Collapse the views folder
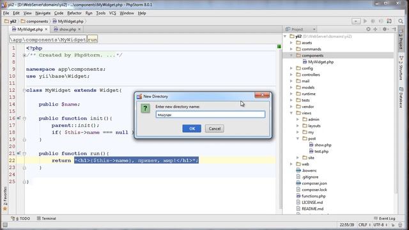This screenshot has height=230, width=409. click(291, 113)
